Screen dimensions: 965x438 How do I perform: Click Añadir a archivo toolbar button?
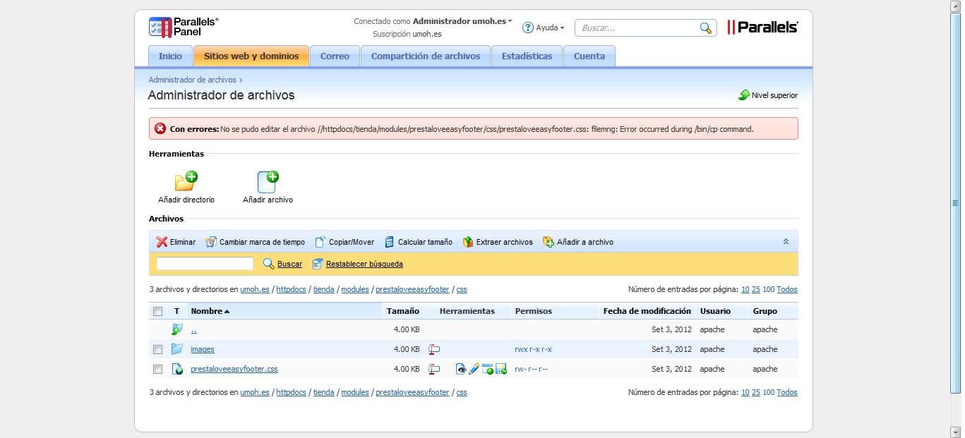click(578, 242)
